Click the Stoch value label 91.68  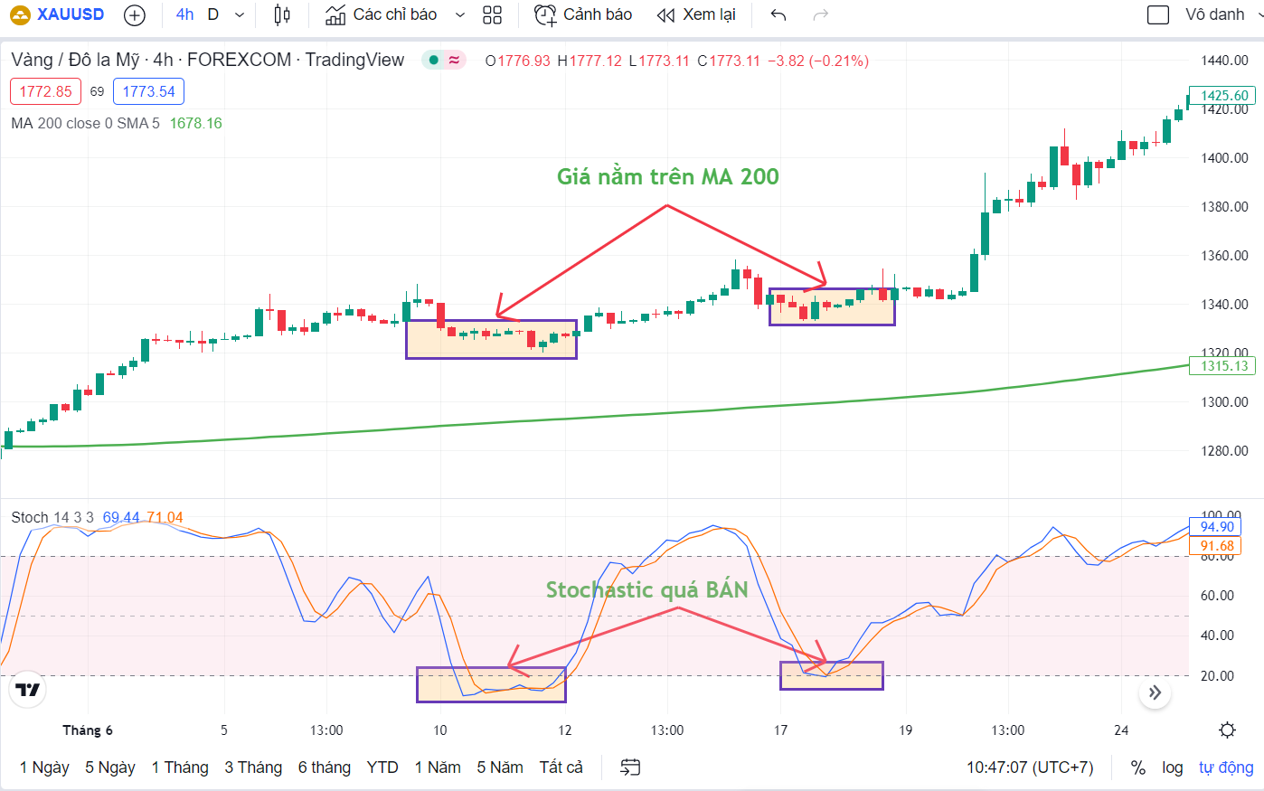(x=1217, y=546)
